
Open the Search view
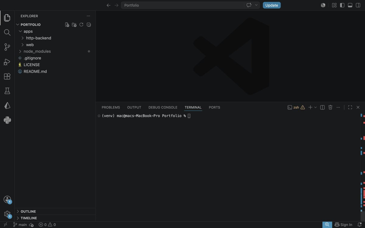(7, 32)
